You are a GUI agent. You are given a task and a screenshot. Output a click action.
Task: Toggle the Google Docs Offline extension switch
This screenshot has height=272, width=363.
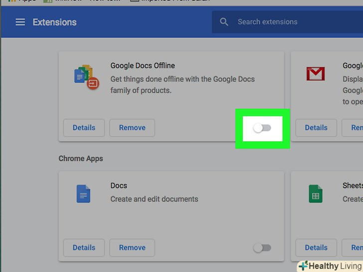click(262, 128)
